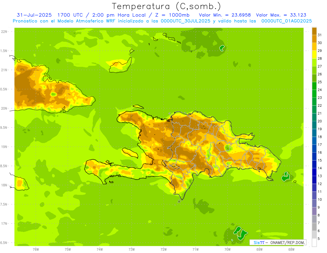Click the legend value '8'

pyautogui.click(x=319, y=215)
